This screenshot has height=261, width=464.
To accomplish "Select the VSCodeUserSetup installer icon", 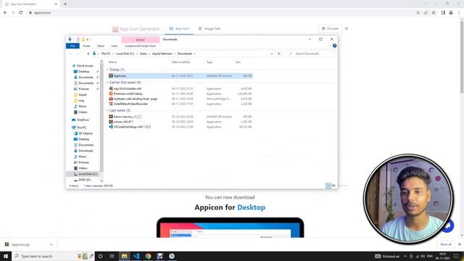I will coord(111,127).
